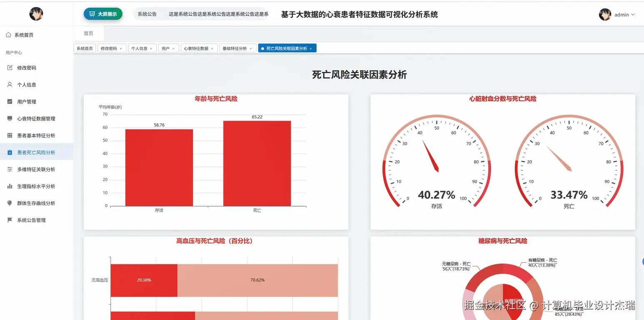This screenshot has width=644, height=320.
Task: Switch to the 心衰特征数据 tab
Action: coord(196,48)
